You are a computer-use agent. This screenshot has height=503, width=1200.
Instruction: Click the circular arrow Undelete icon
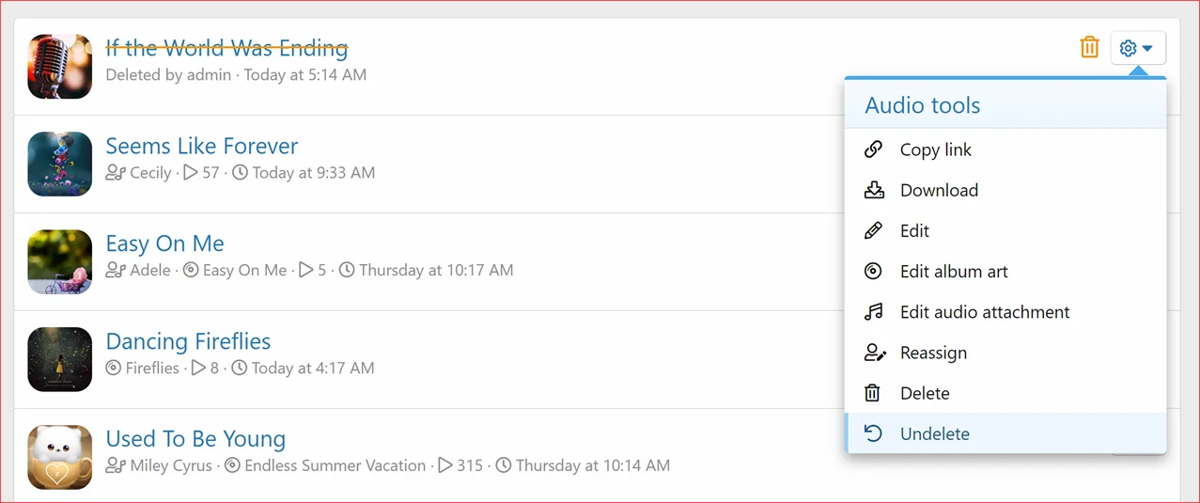pyautogui.click(x=873, y=433)
